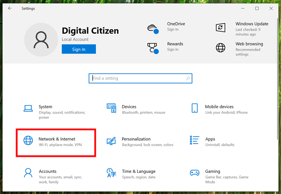Open Apps settings category

(x=212, y=141)
